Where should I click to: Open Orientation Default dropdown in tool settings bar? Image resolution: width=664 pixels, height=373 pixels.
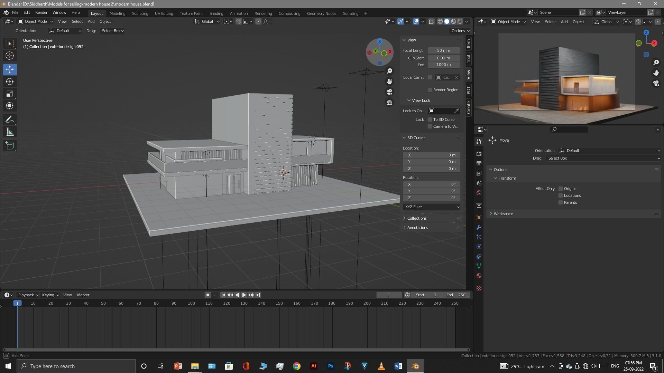[x=65, y=31]
